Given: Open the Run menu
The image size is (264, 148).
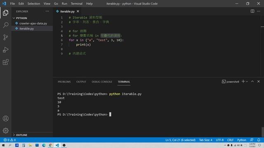Looking at the screenshot, I should click(64, 4).
